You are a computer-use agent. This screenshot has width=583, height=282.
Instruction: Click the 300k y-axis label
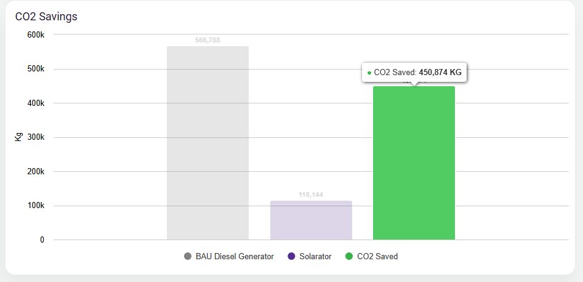pos(35,137)
